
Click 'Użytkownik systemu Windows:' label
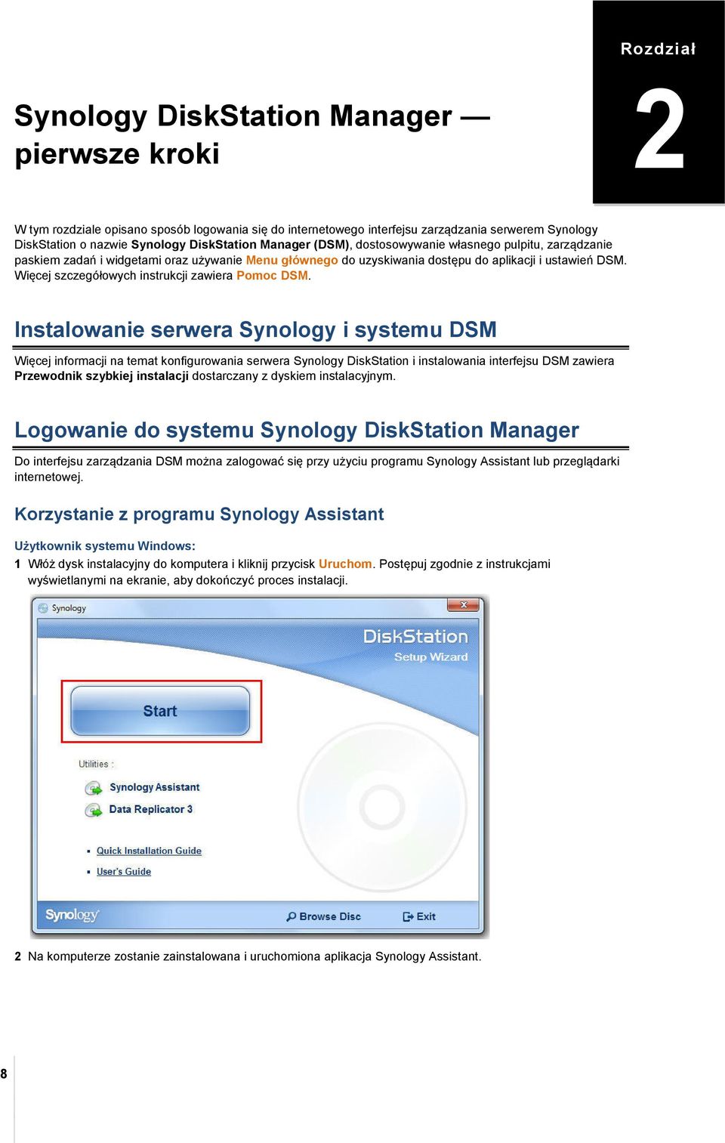(105, 545)
